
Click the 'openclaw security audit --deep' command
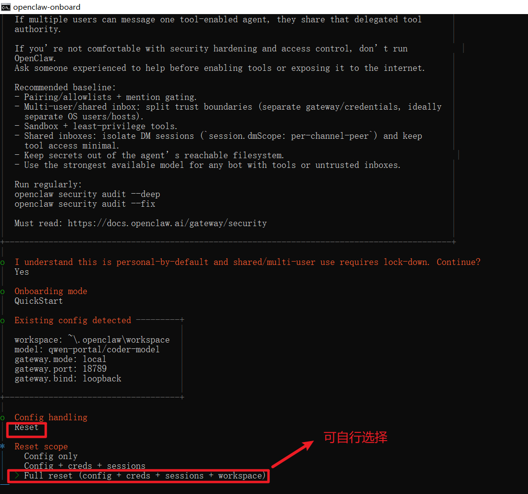point(87,194)
